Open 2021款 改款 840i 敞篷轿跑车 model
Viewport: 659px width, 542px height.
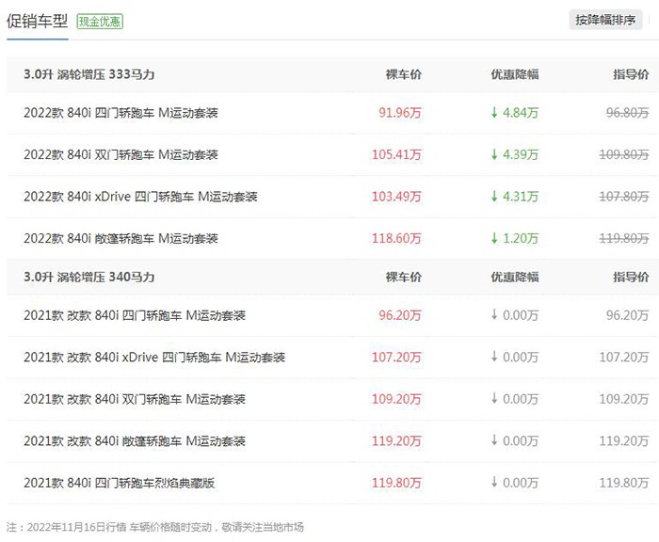click(x=135, y=441)
